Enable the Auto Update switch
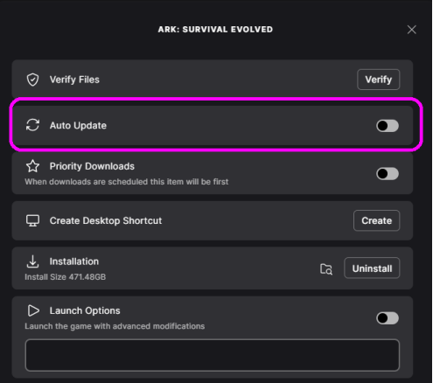447x383 pixels. 388,126
